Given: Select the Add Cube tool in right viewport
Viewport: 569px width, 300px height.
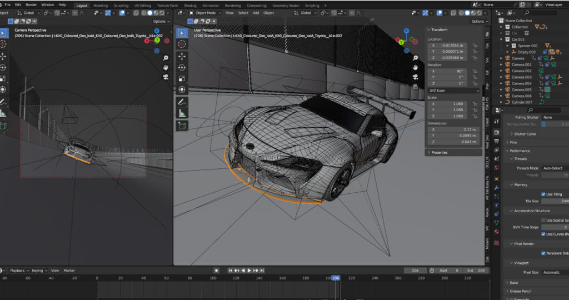Looking at the screenshot, I should [182, 126].
